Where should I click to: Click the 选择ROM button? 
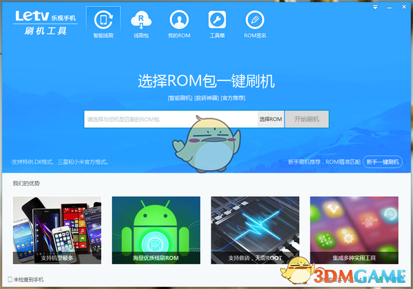271,119
